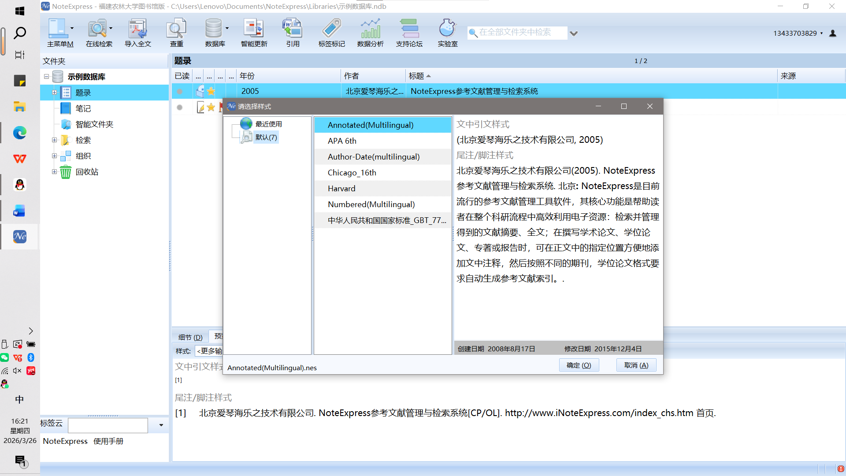
Task: Click the 导入全文 import full text icon
Action: click(x=137, y=29)
